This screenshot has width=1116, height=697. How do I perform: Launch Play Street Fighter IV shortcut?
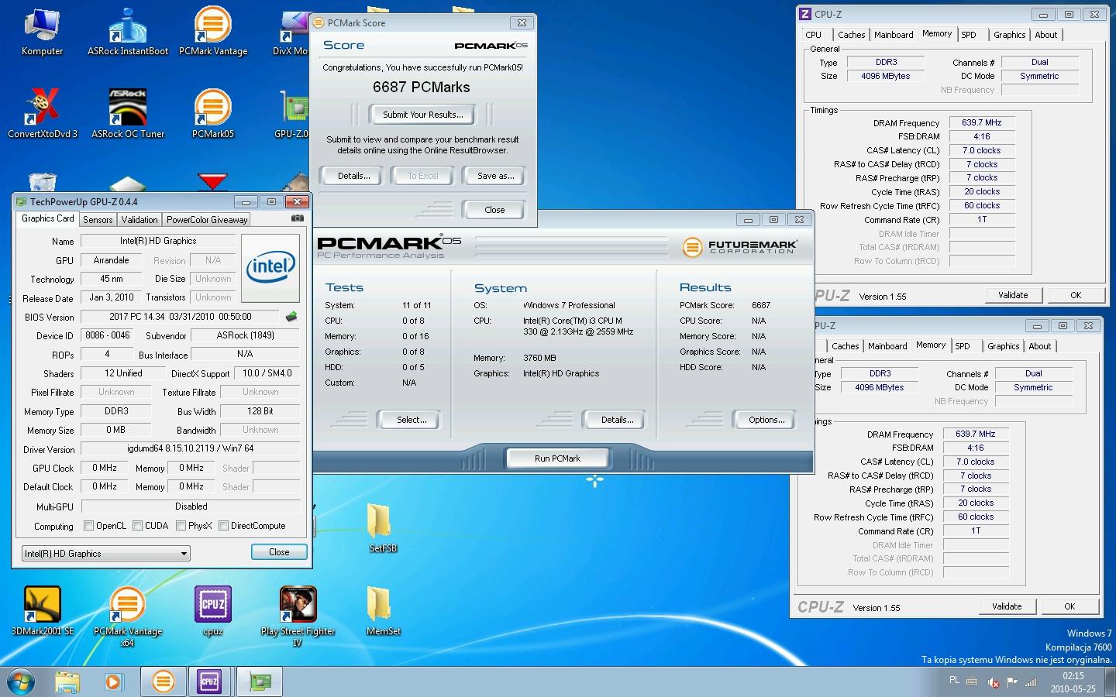click(x=298, y=616)
